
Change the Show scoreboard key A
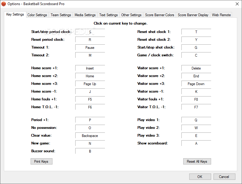pos(196,143)
